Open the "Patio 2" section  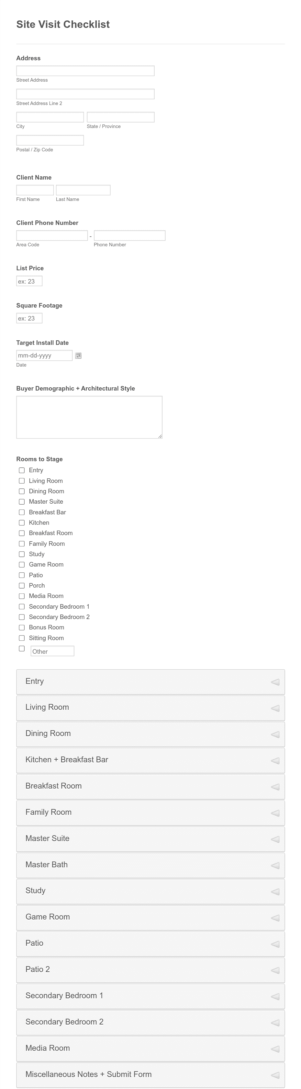click(150, 969)
